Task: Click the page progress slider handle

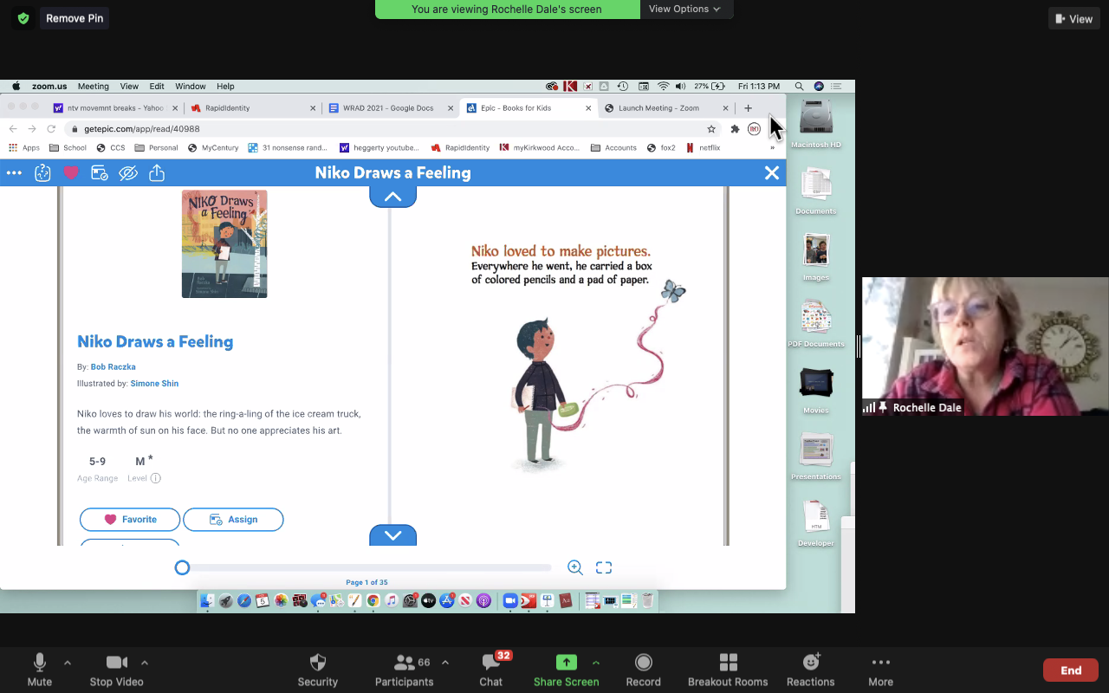Action: (182, 567)
